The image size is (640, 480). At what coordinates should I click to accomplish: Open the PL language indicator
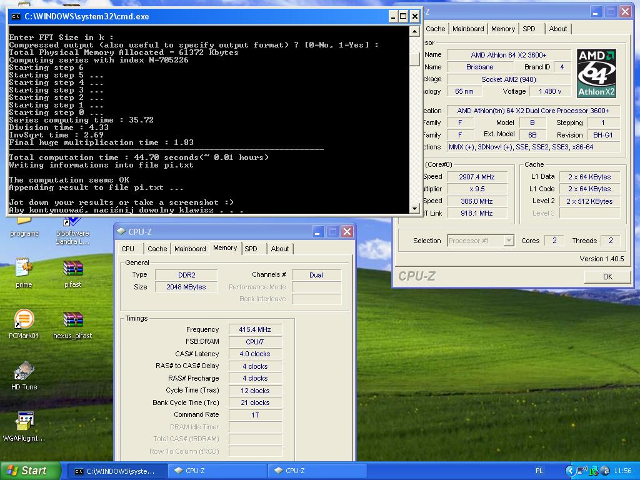539,471
